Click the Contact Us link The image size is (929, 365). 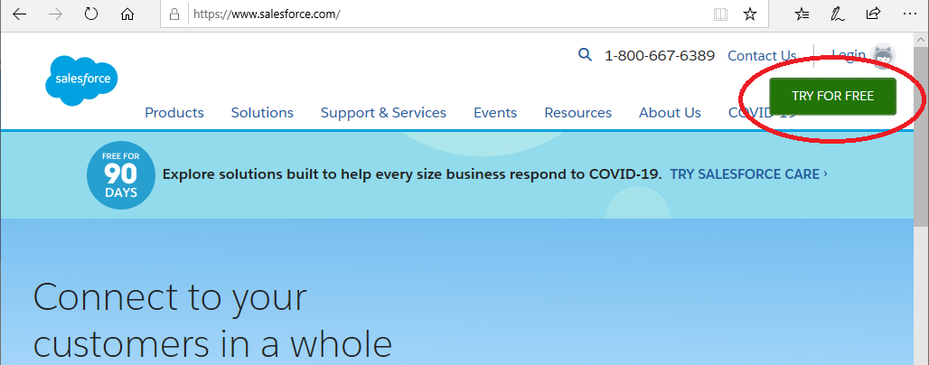click(762, 56)
